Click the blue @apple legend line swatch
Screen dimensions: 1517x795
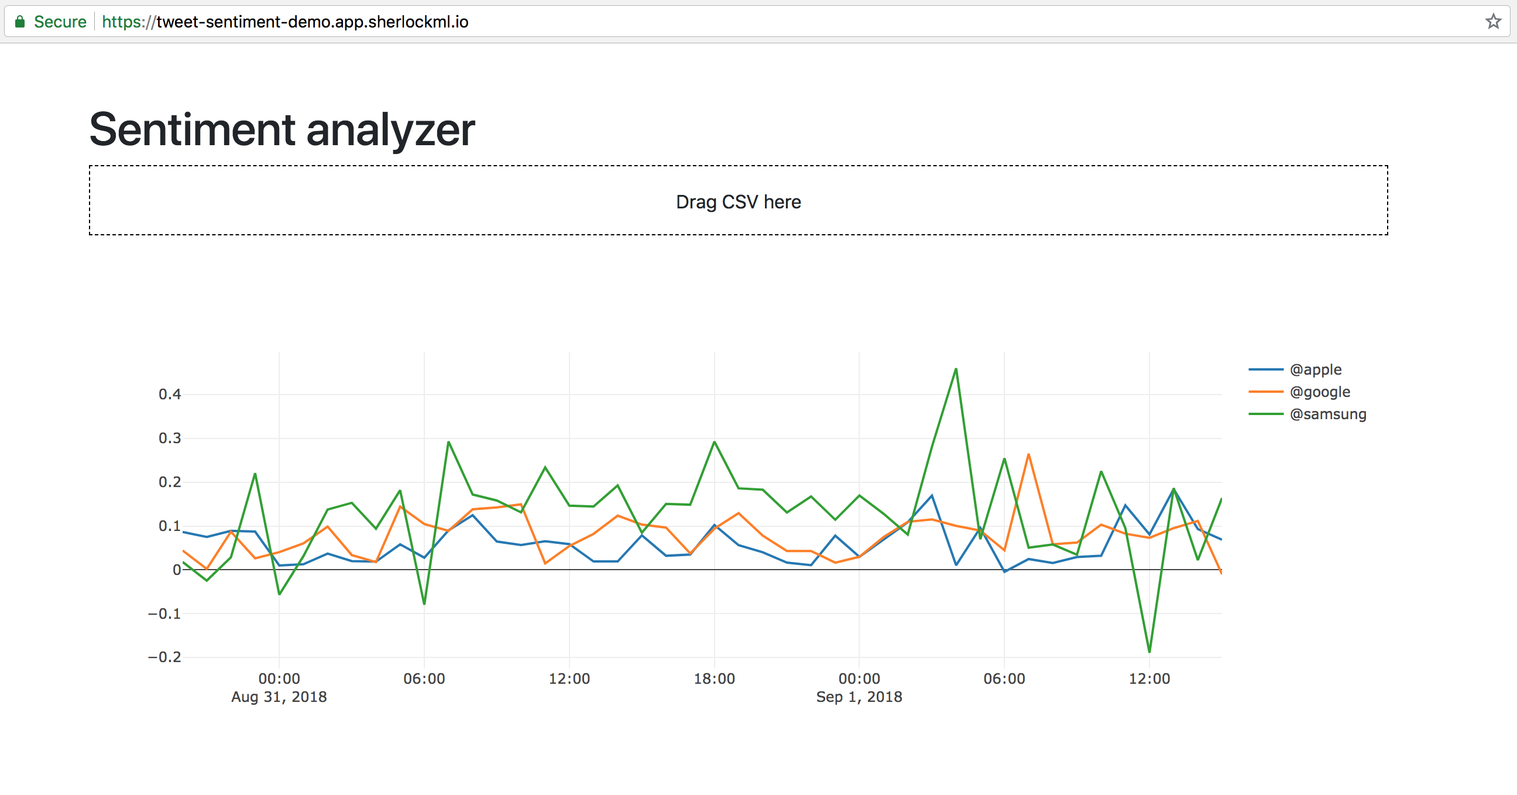[1265, 369]
